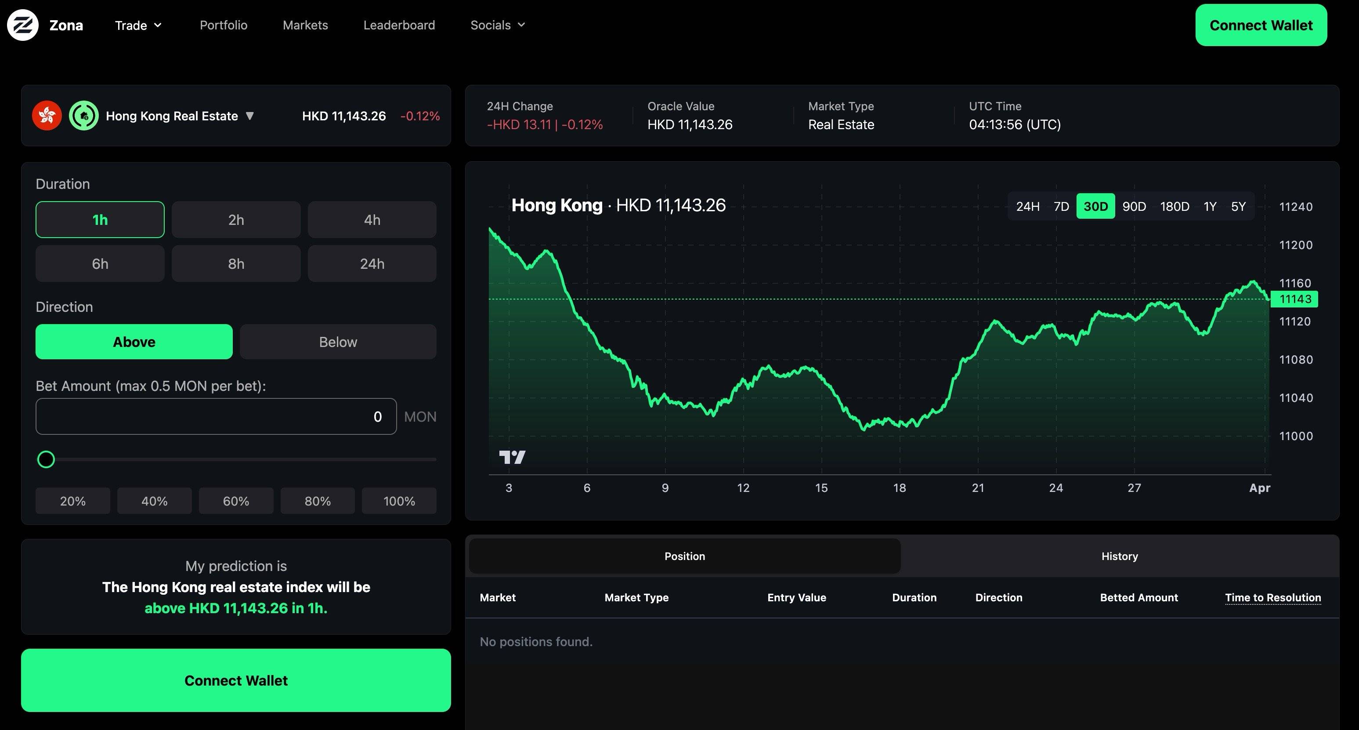1359x730 pixels.
Task: Open the Trade dropdown menu
Action: pos(138,25)
